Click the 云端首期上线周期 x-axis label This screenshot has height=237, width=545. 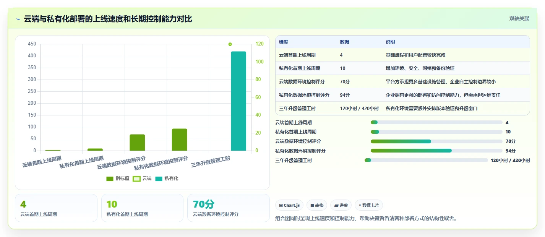(42, 162)
